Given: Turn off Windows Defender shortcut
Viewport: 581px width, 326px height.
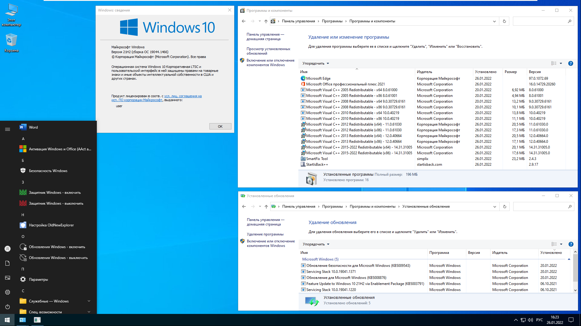Looking at the screenshot, I should coord(56,203).
